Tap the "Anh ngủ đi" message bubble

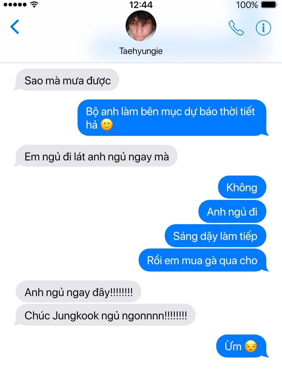tap(232, 211)
